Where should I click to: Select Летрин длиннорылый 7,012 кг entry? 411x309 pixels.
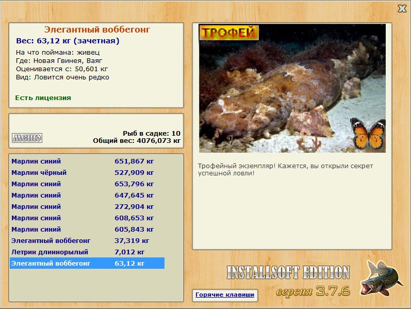[x=87, y=252]
